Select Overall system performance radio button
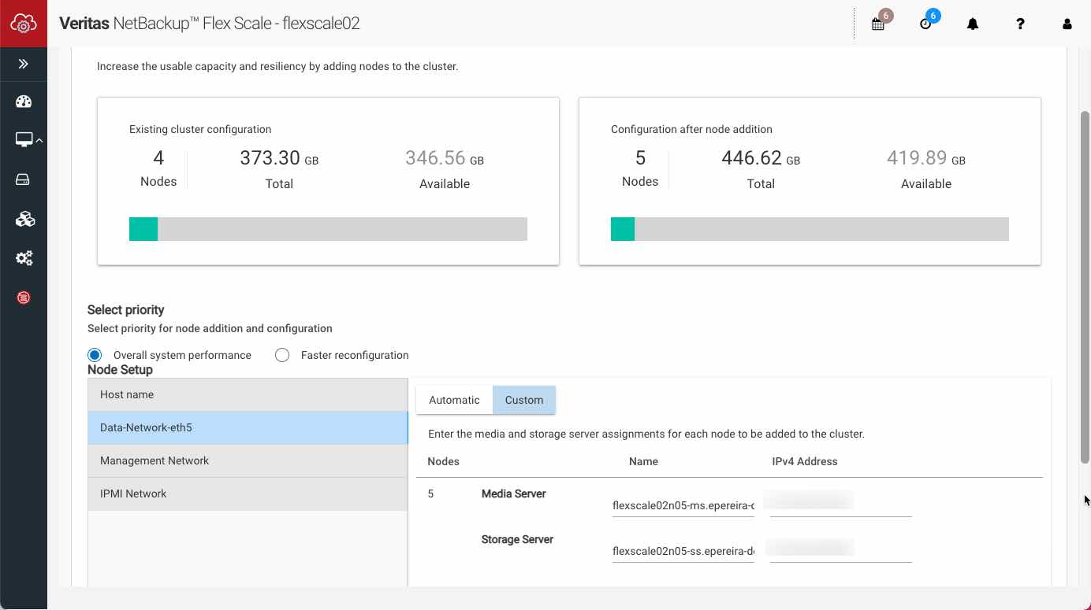Viewport: 1091px width, 610px height. tap(95, 355)
